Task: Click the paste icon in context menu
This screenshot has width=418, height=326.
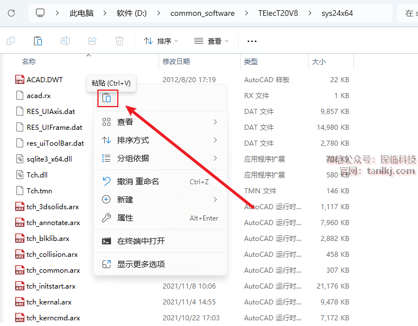Action: point(107,99)
